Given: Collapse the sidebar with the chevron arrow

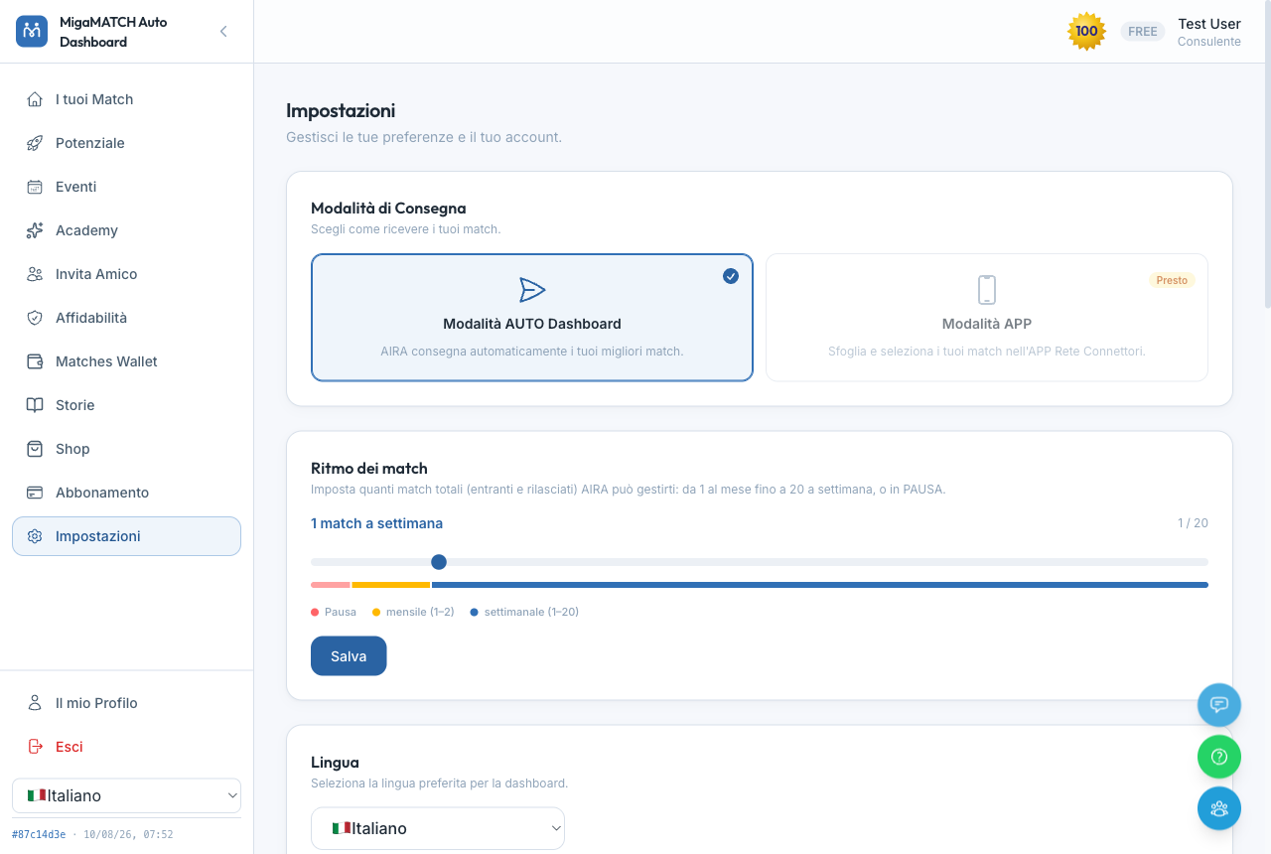Looking at the screenshot, I should click(223, 32).
